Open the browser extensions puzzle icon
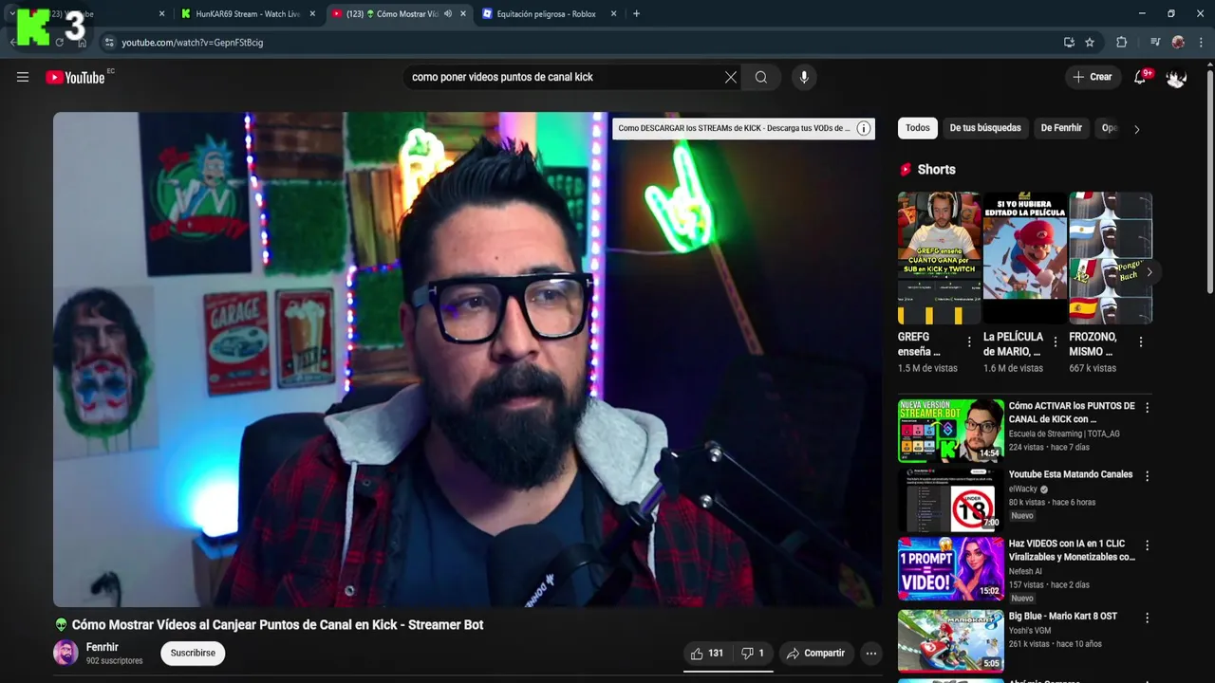Image resolution: width=1215 pixels, height=683 pixels. coord(1122,43)
